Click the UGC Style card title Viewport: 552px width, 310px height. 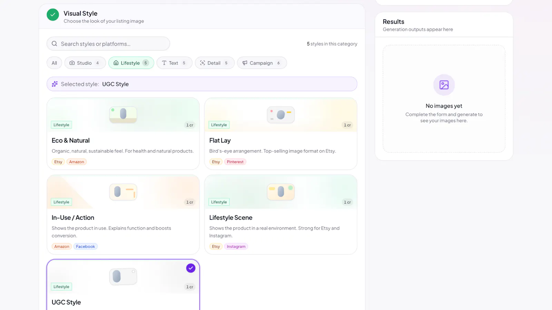[66, 302]
